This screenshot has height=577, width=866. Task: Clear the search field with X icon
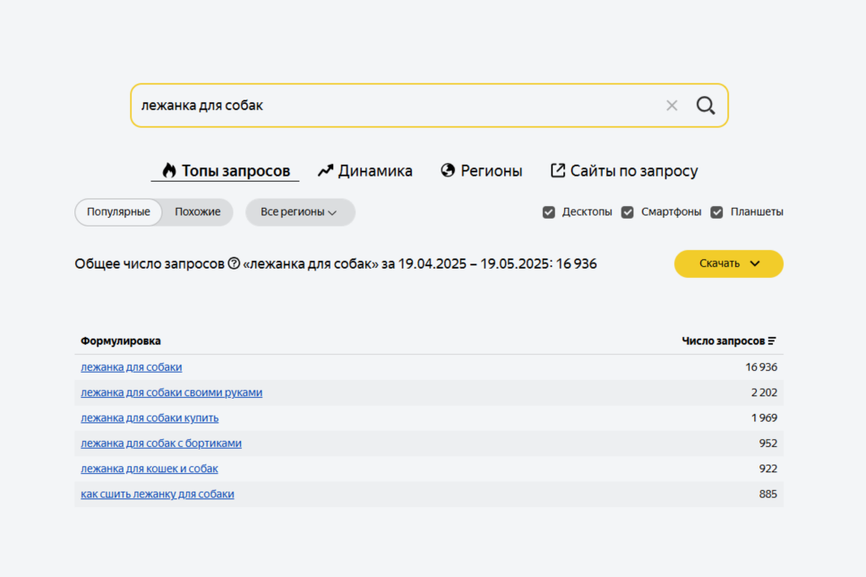671,106
